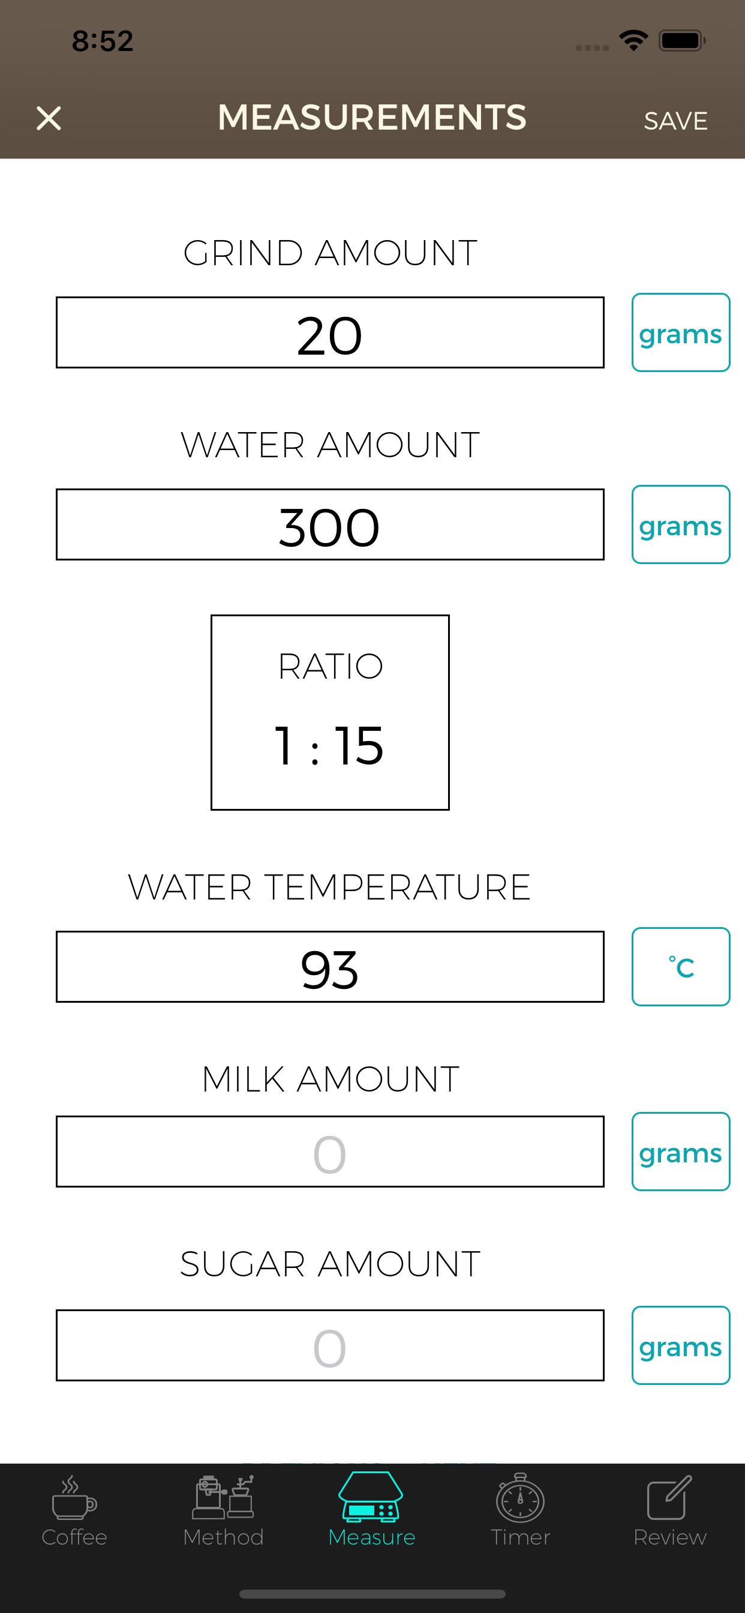Screen dimensions: 745x1613
Task: Toggle water amount grams unit
Action: coord(680,524)
